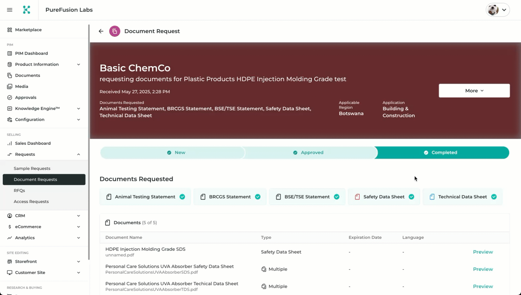Click the sidebar vertical scrollbar
Viewport: 521px width, 295px height.
[89, 141]
